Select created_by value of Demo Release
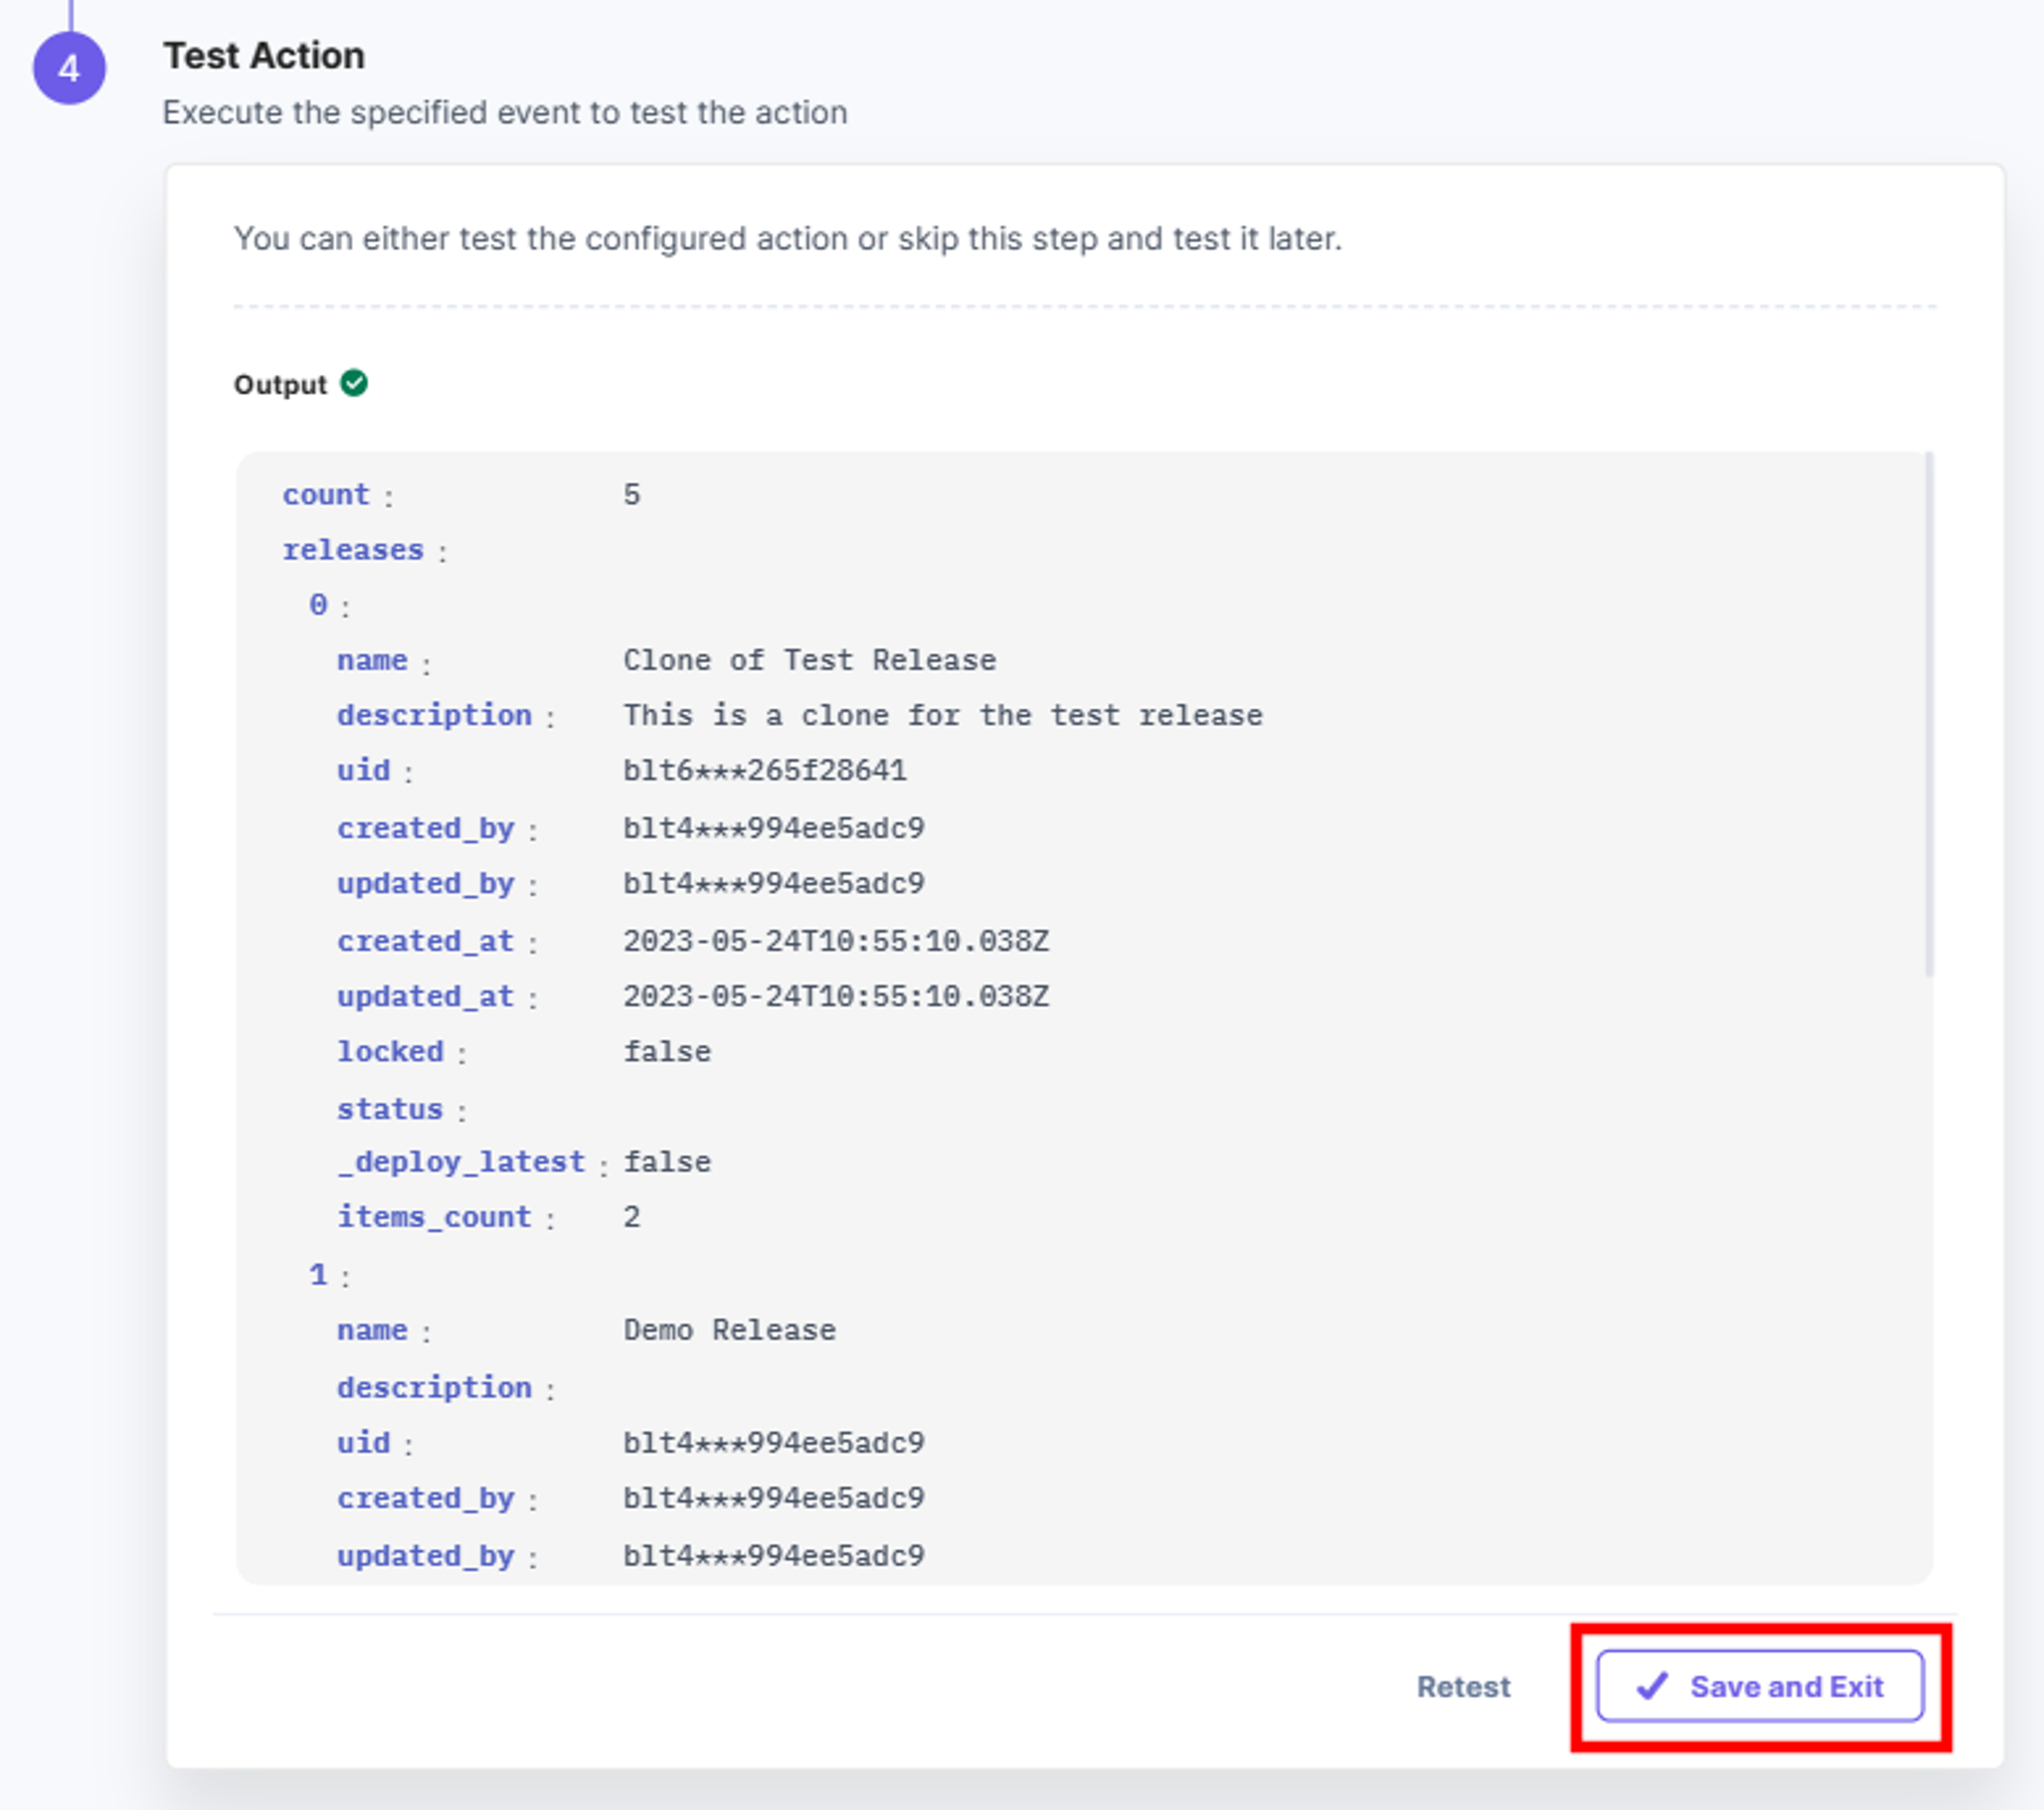Viewport: 2044px width, 1810px height. pos(774,1498)
